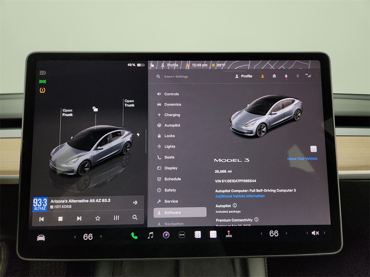Image resolution: width=370 pixels, height=277 pixels.
Task: Open the manual notebook app icon
Action: coord(198,234)
